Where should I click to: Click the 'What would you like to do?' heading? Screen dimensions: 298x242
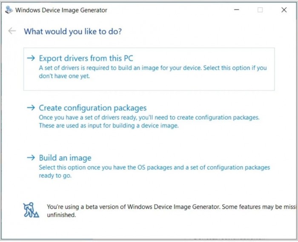coord(73,32)
